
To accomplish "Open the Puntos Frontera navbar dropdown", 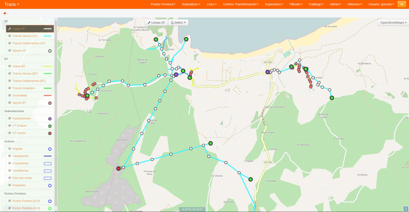I will (x=163, y=4).
